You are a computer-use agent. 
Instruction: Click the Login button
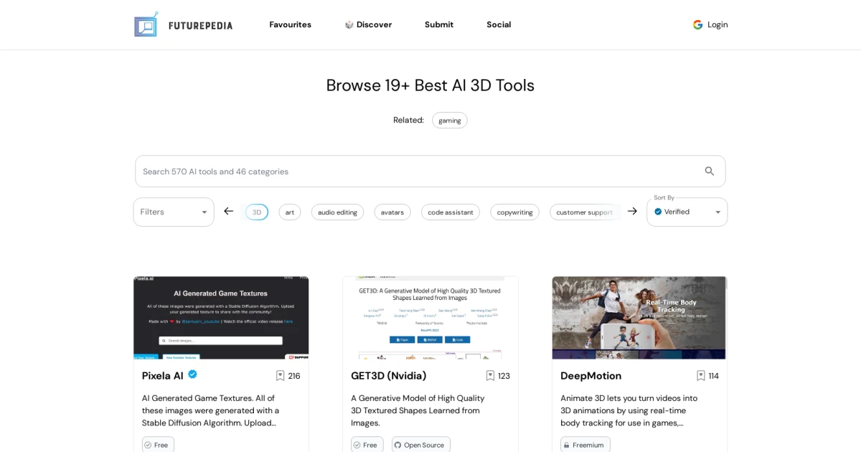tap(717, 24)
